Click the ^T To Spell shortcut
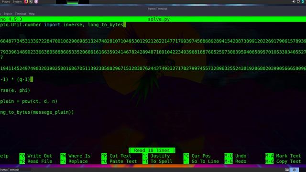This screenshot has height=172, width=306. pos(157,161)
